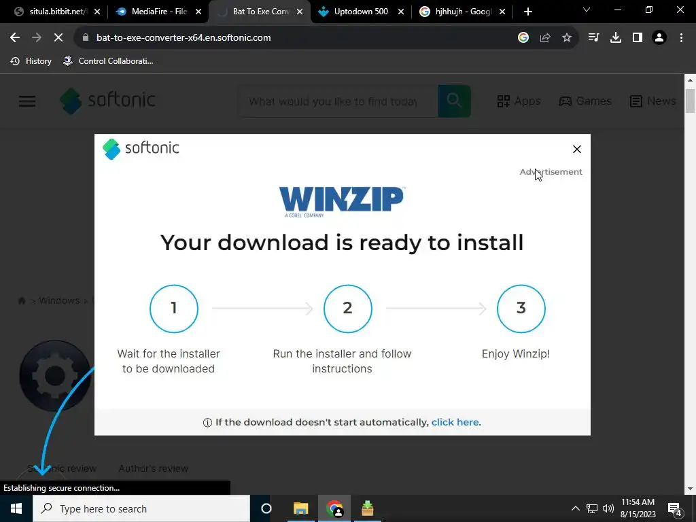Close the MediaFire tab
The width and height of the screenshot is (696, 522).
pyautogui.click(x=199, y=12)
